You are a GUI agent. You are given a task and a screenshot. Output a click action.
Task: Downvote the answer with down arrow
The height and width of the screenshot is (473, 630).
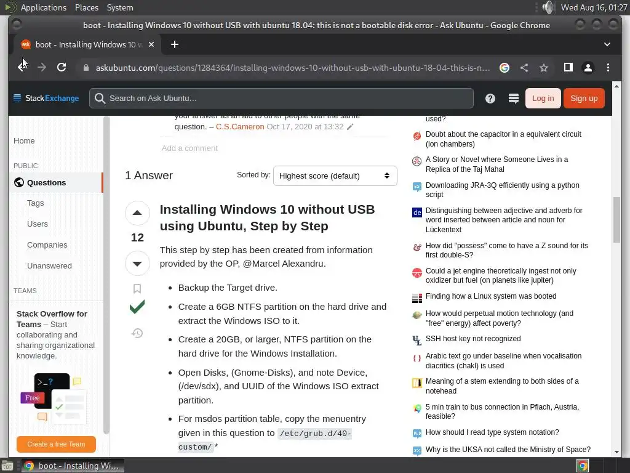tap(137, 264)
